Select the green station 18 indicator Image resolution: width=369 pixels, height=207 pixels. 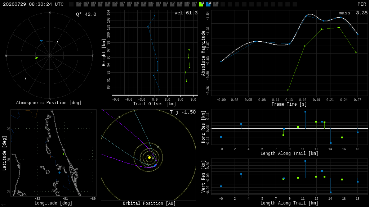201,4
